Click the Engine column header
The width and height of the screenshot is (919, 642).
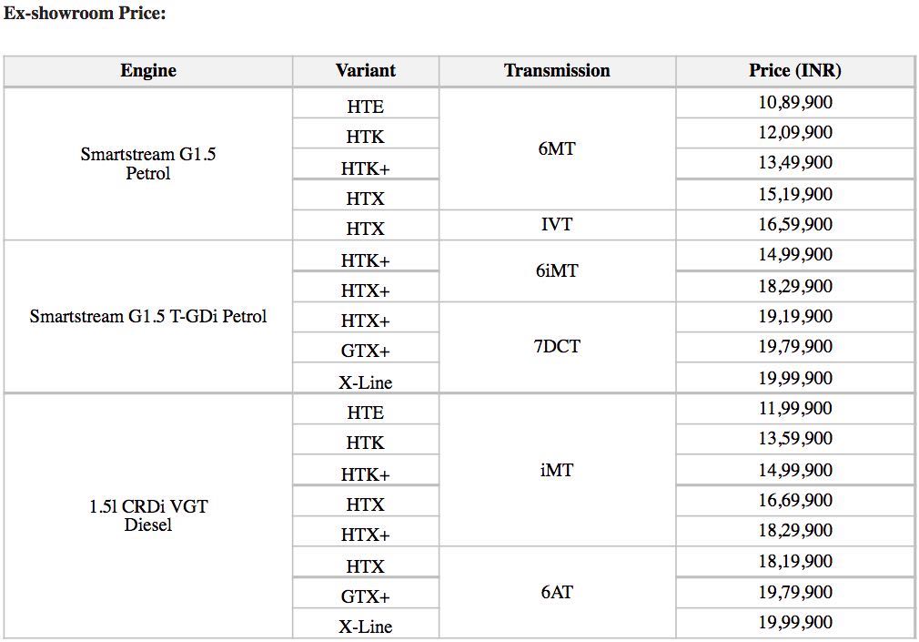click(148, 71)
